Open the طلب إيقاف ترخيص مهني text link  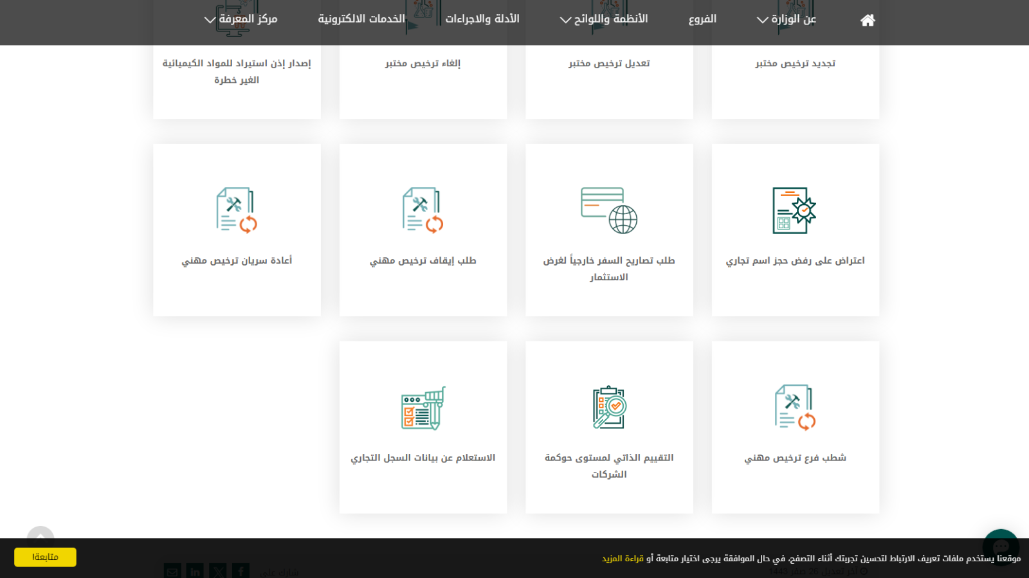pos(423,260)
